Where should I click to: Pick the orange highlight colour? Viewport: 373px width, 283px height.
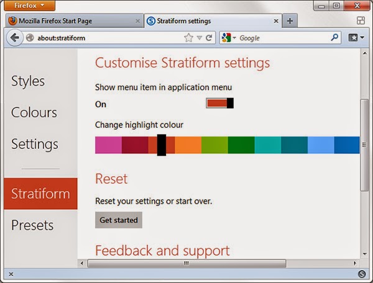[188, 145]
